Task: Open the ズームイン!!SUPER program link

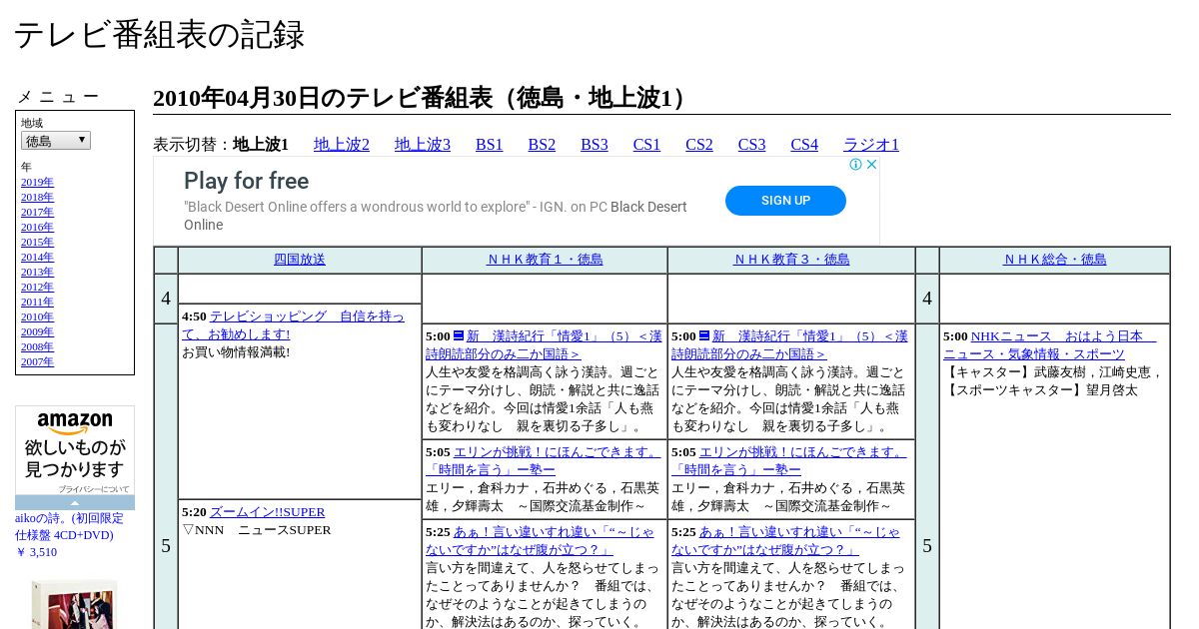Action: tap(267, 512)
